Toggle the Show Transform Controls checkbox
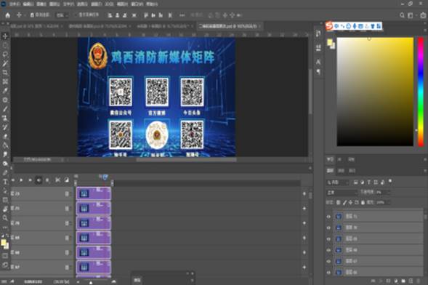The width and height of the screenshot is (428, 285). (x=76, y=15)
